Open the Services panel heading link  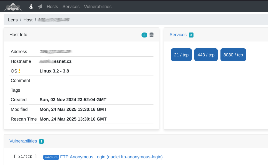click(178, 35)
